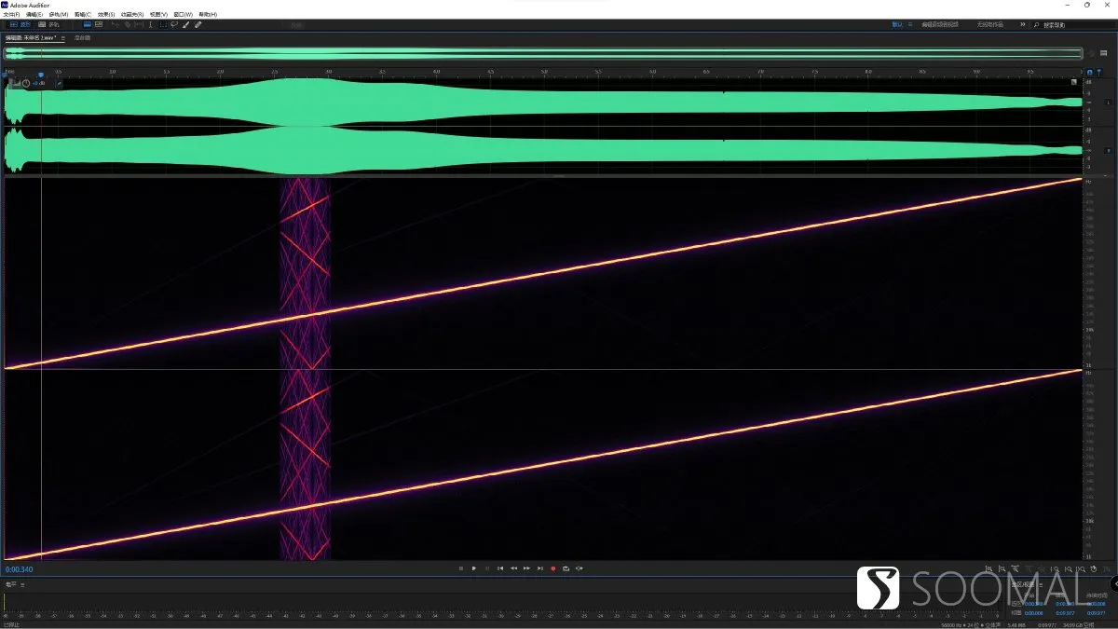This screenshot has height=629, width=1118.
Task: Expand the workspace overflow chevrons
Action: pyautogui.click(x=1023, y=24)
